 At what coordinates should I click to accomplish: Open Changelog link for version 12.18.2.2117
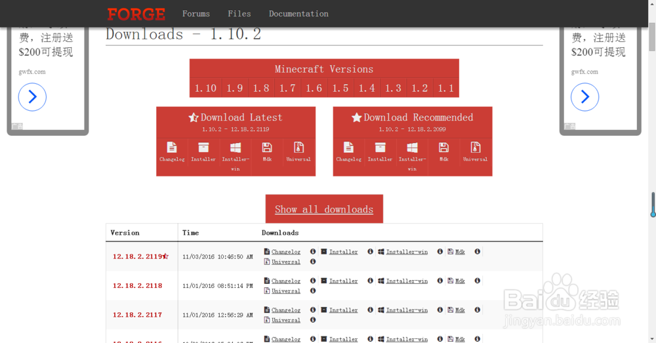click(286, 310)
